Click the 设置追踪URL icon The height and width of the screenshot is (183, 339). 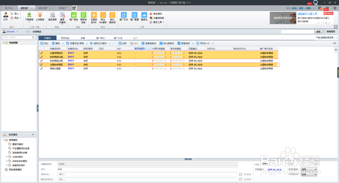(94, 15)
